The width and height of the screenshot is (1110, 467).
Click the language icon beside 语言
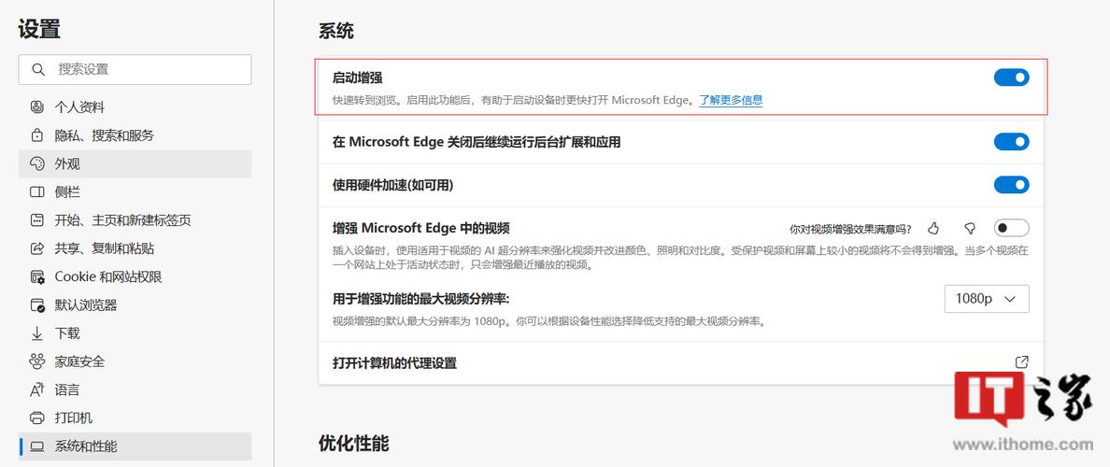tap(36, 389)
